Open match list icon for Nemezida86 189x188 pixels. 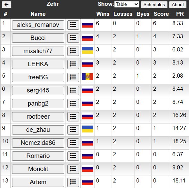pyautogui.click(x=73, y=143)
